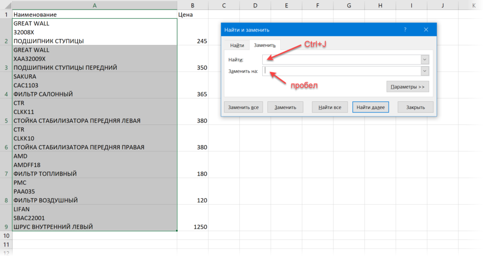Select row 6 header

(x=6, y=138)
